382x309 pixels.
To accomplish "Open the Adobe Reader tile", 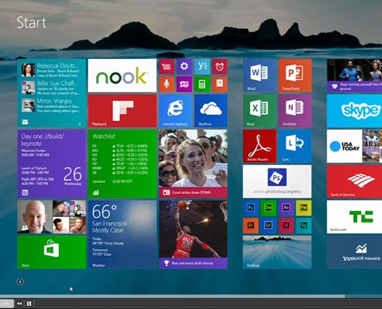I will click(x=259, y=146).
